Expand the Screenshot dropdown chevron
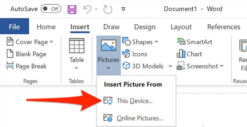 coord(222,66)
